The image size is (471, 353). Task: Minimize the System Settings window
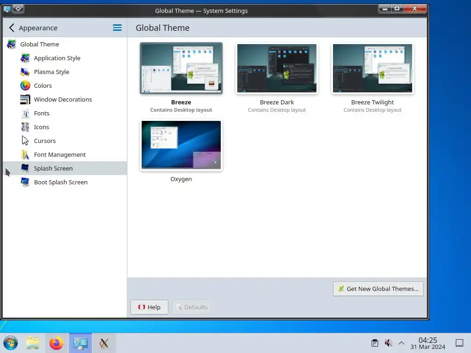coord(385,9)
